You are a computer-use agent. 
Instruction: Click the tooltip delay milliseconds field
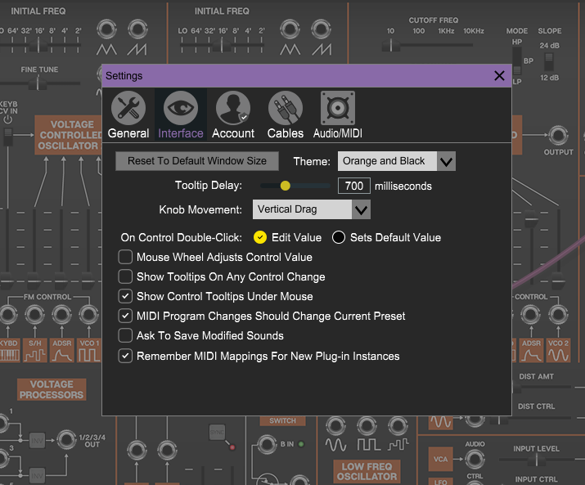click(x=353, y=186)
